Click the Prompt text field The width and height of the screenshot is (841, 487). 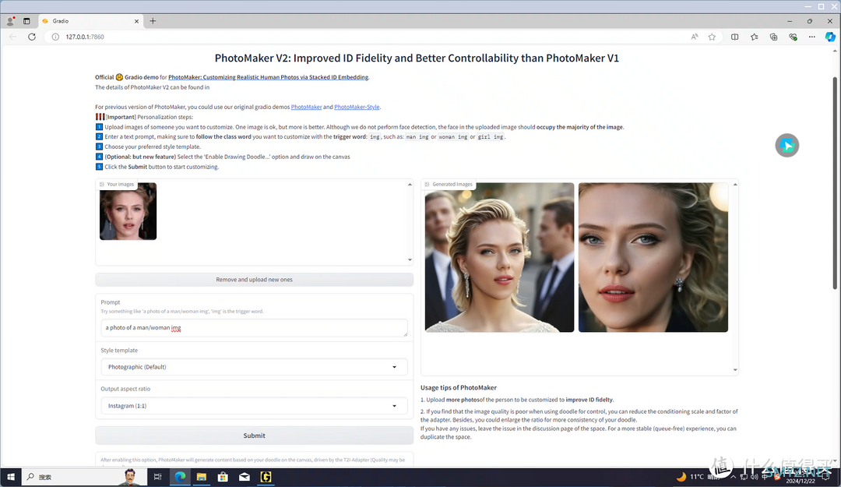tap(254, 327)
